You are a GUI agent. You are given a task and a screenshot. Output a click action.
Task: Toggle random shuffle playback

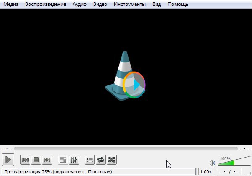pos(112,160)
